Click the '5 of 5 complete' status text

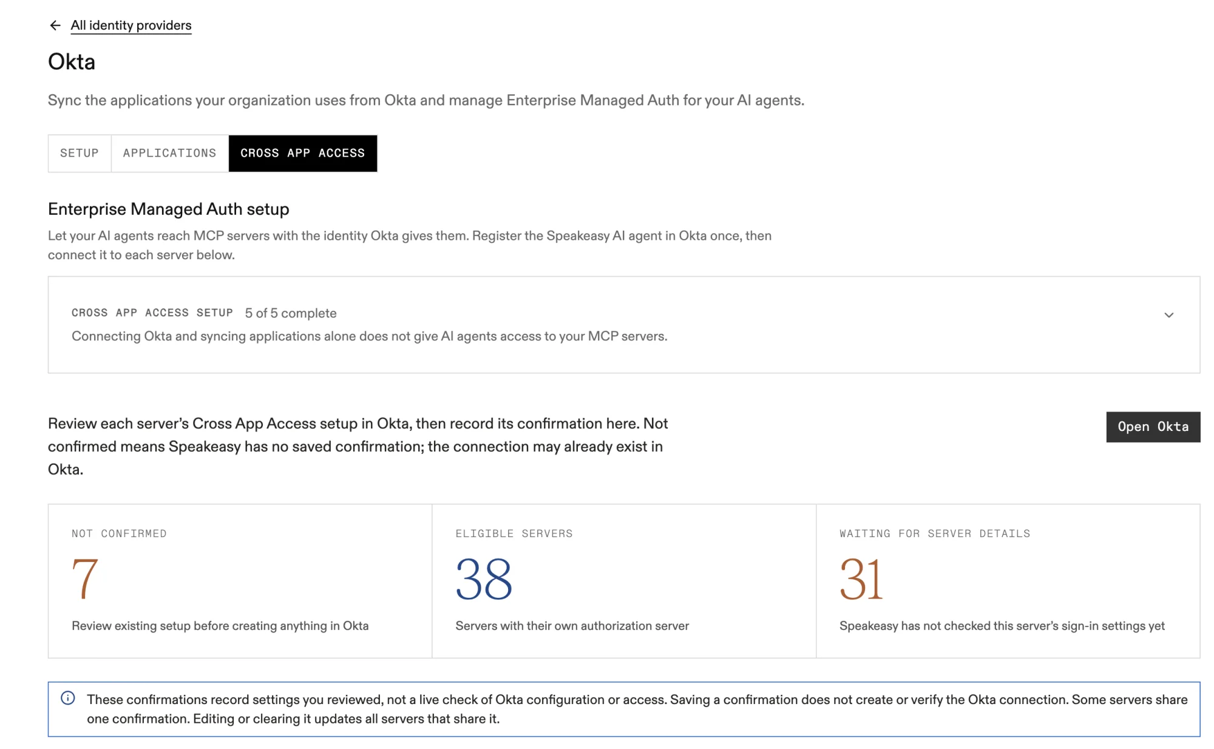tap(291, 313)
